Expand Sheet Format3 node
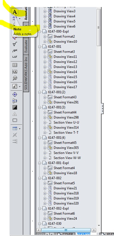The width and height of the screenshot is (114, 236). click(45, 52)
